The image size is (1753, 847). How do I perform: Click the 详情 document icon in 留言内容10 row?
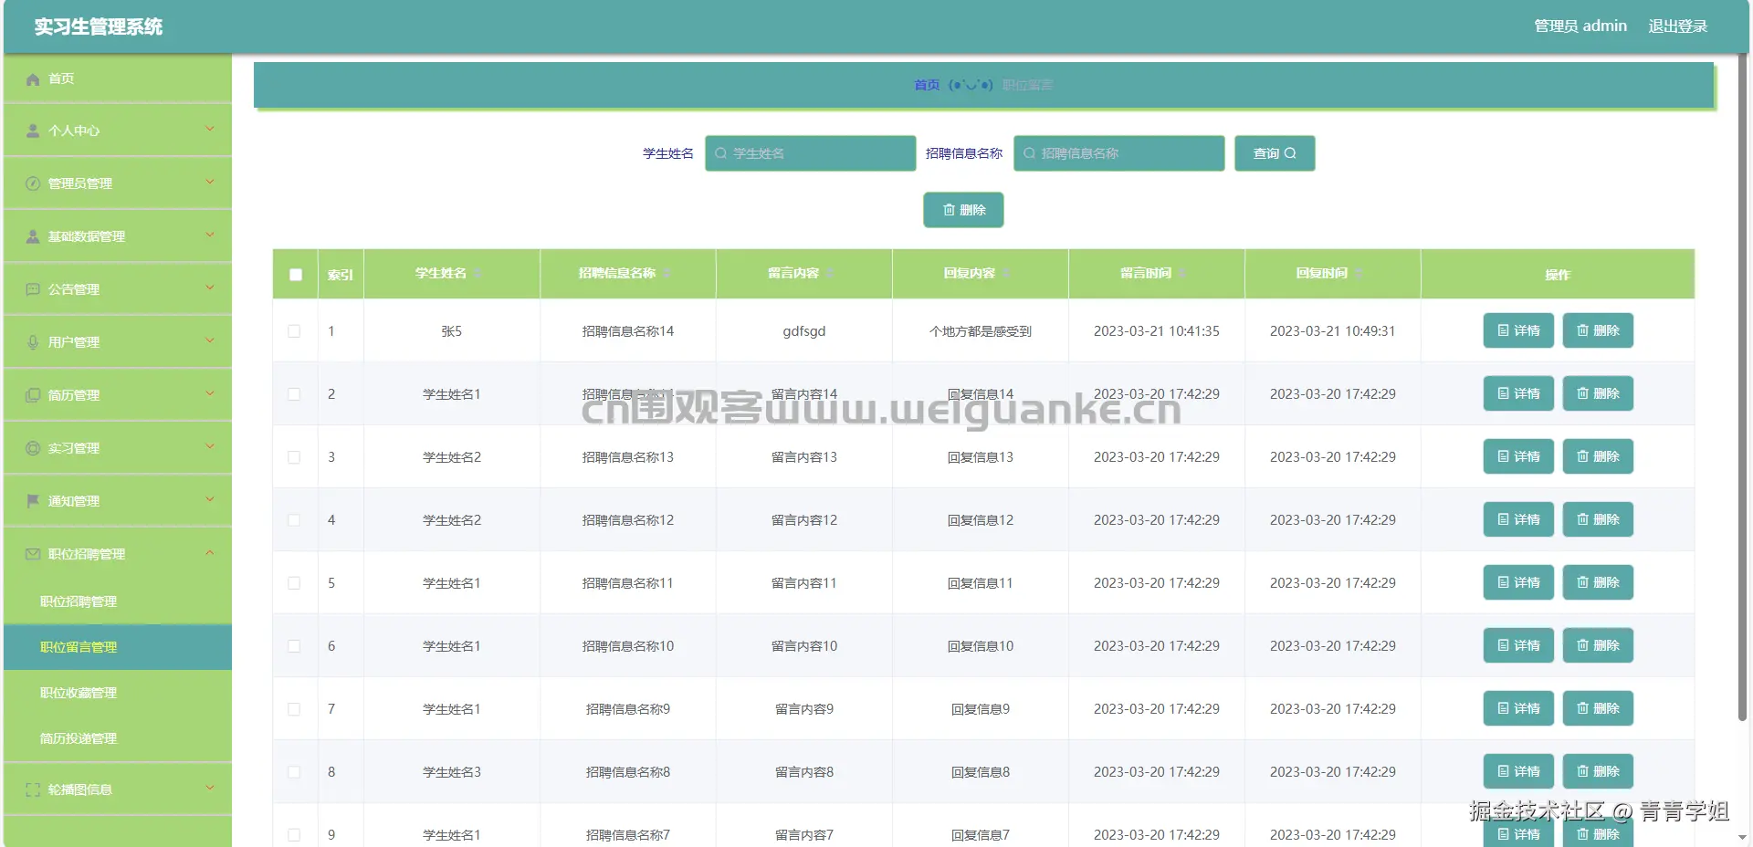(x=1503, y=645)
